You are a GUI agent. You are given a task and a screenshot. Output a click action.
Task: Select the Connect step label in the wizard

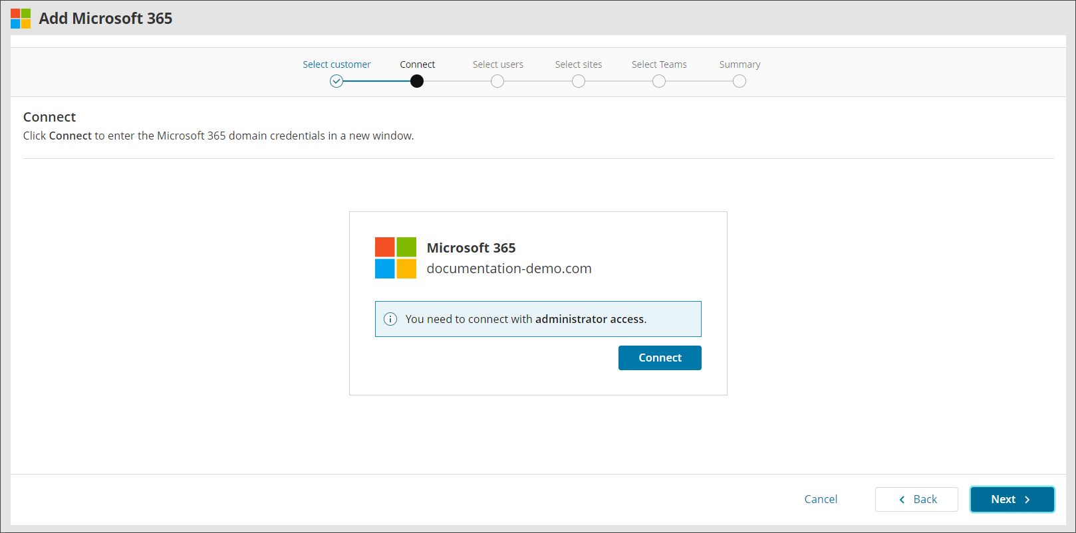tap(417, 64)
